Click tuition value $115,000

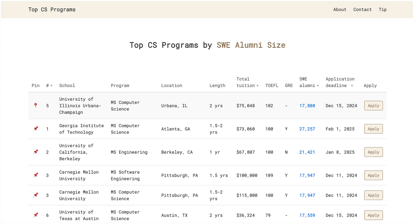pos(247,195)
